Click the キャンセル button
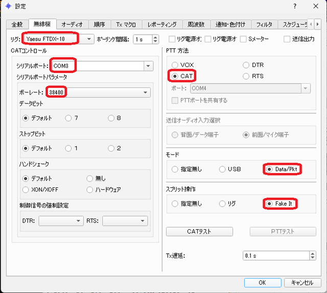The image size is (327, 293). [302, 283]
